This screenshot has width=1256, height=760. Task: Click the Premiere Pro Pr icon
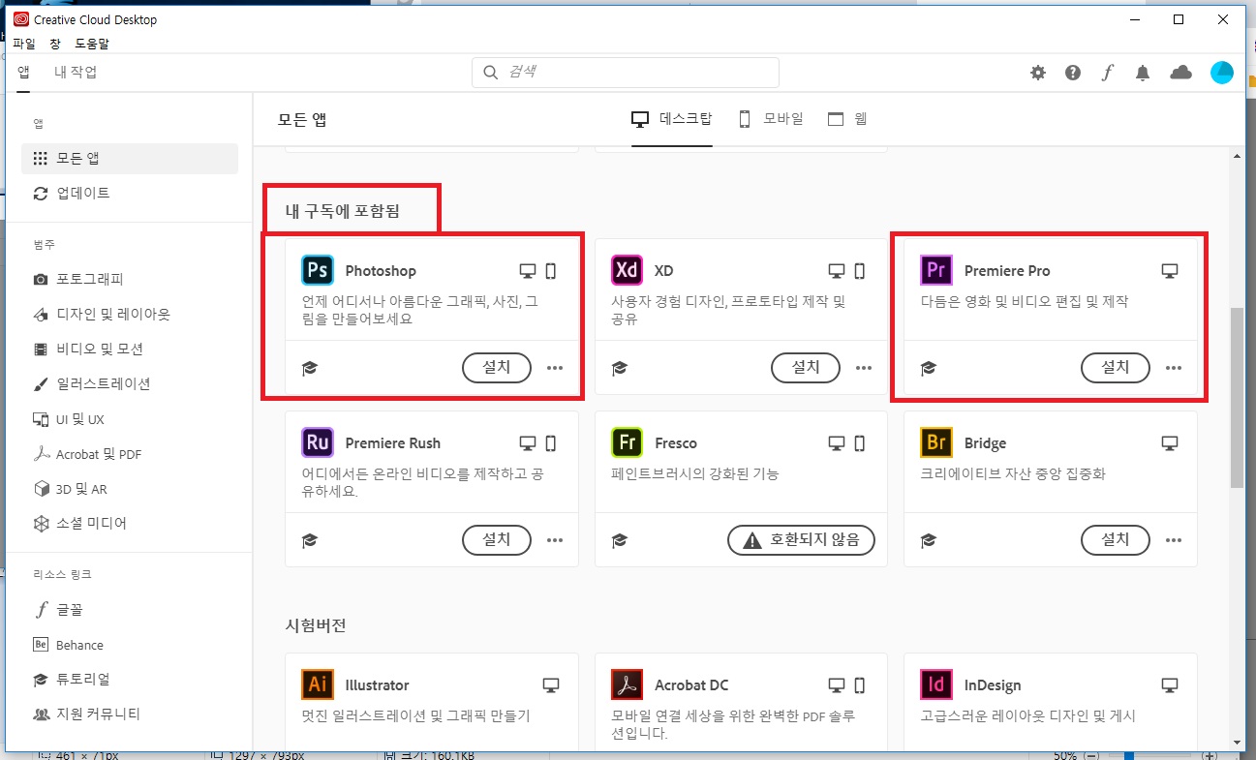936,270
